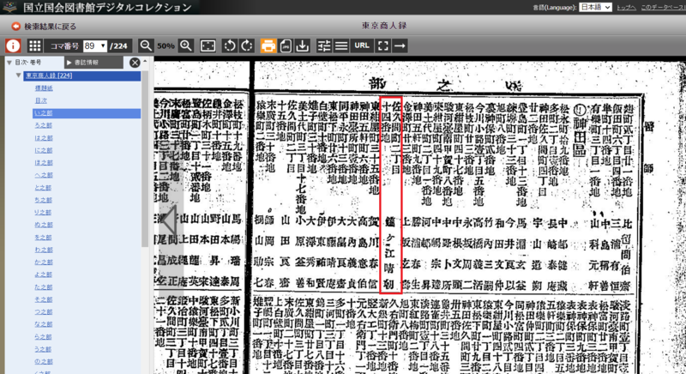Click the sidebar scroll-up arrow
The image size is (686, 374).
pos(145,61)
